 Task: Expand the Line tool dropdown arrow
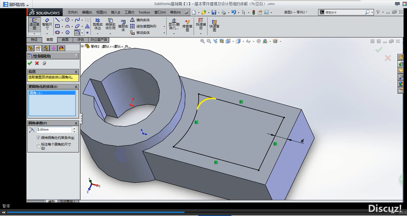pyautogui.click(x=62, y=20)
